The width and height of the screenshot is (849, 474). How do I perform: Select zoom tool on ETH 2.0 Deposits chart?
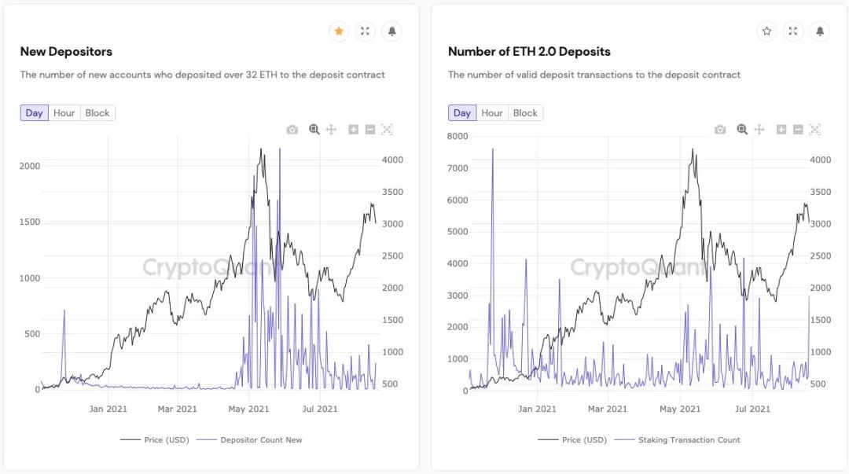coord(742,130)
